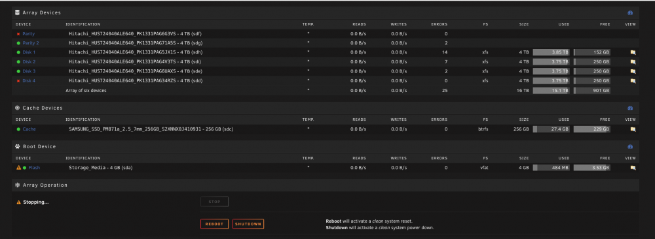Click the Shutdown button

point(248,224)
